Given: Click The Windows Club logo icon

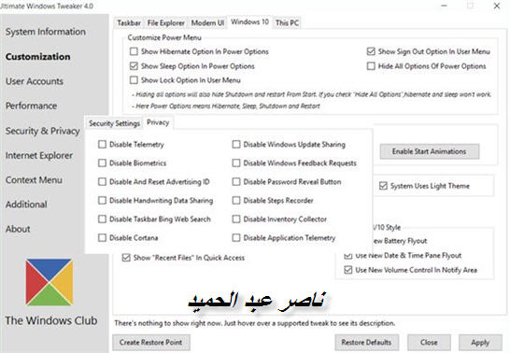Looking at the screenshot, I should [50, 282].
